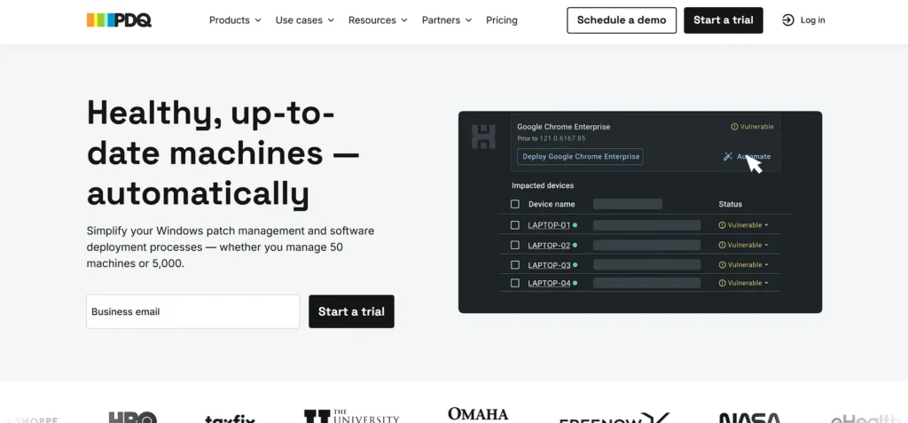The image size is (908, 423).
Task: Expand the Use cases menu
Action: (x=305, y=20)
